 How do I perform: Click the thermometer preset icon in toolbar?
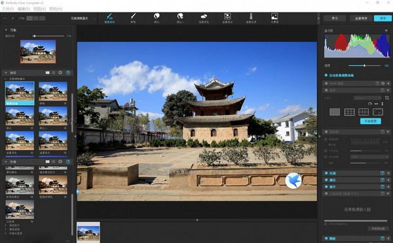click(x=251, y=16)
